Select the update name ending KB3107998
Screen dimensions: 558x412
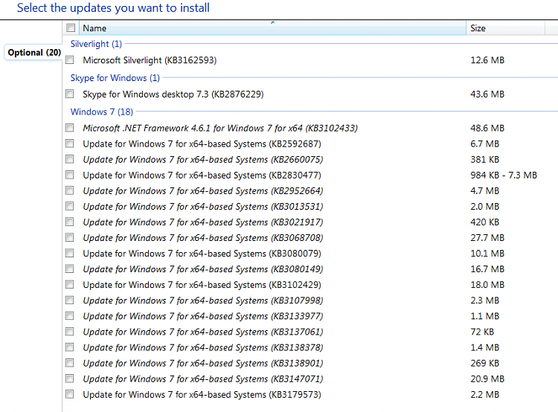[203, 300]
